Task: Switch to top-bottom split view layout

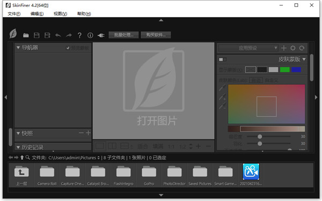Action: point(125,146)
